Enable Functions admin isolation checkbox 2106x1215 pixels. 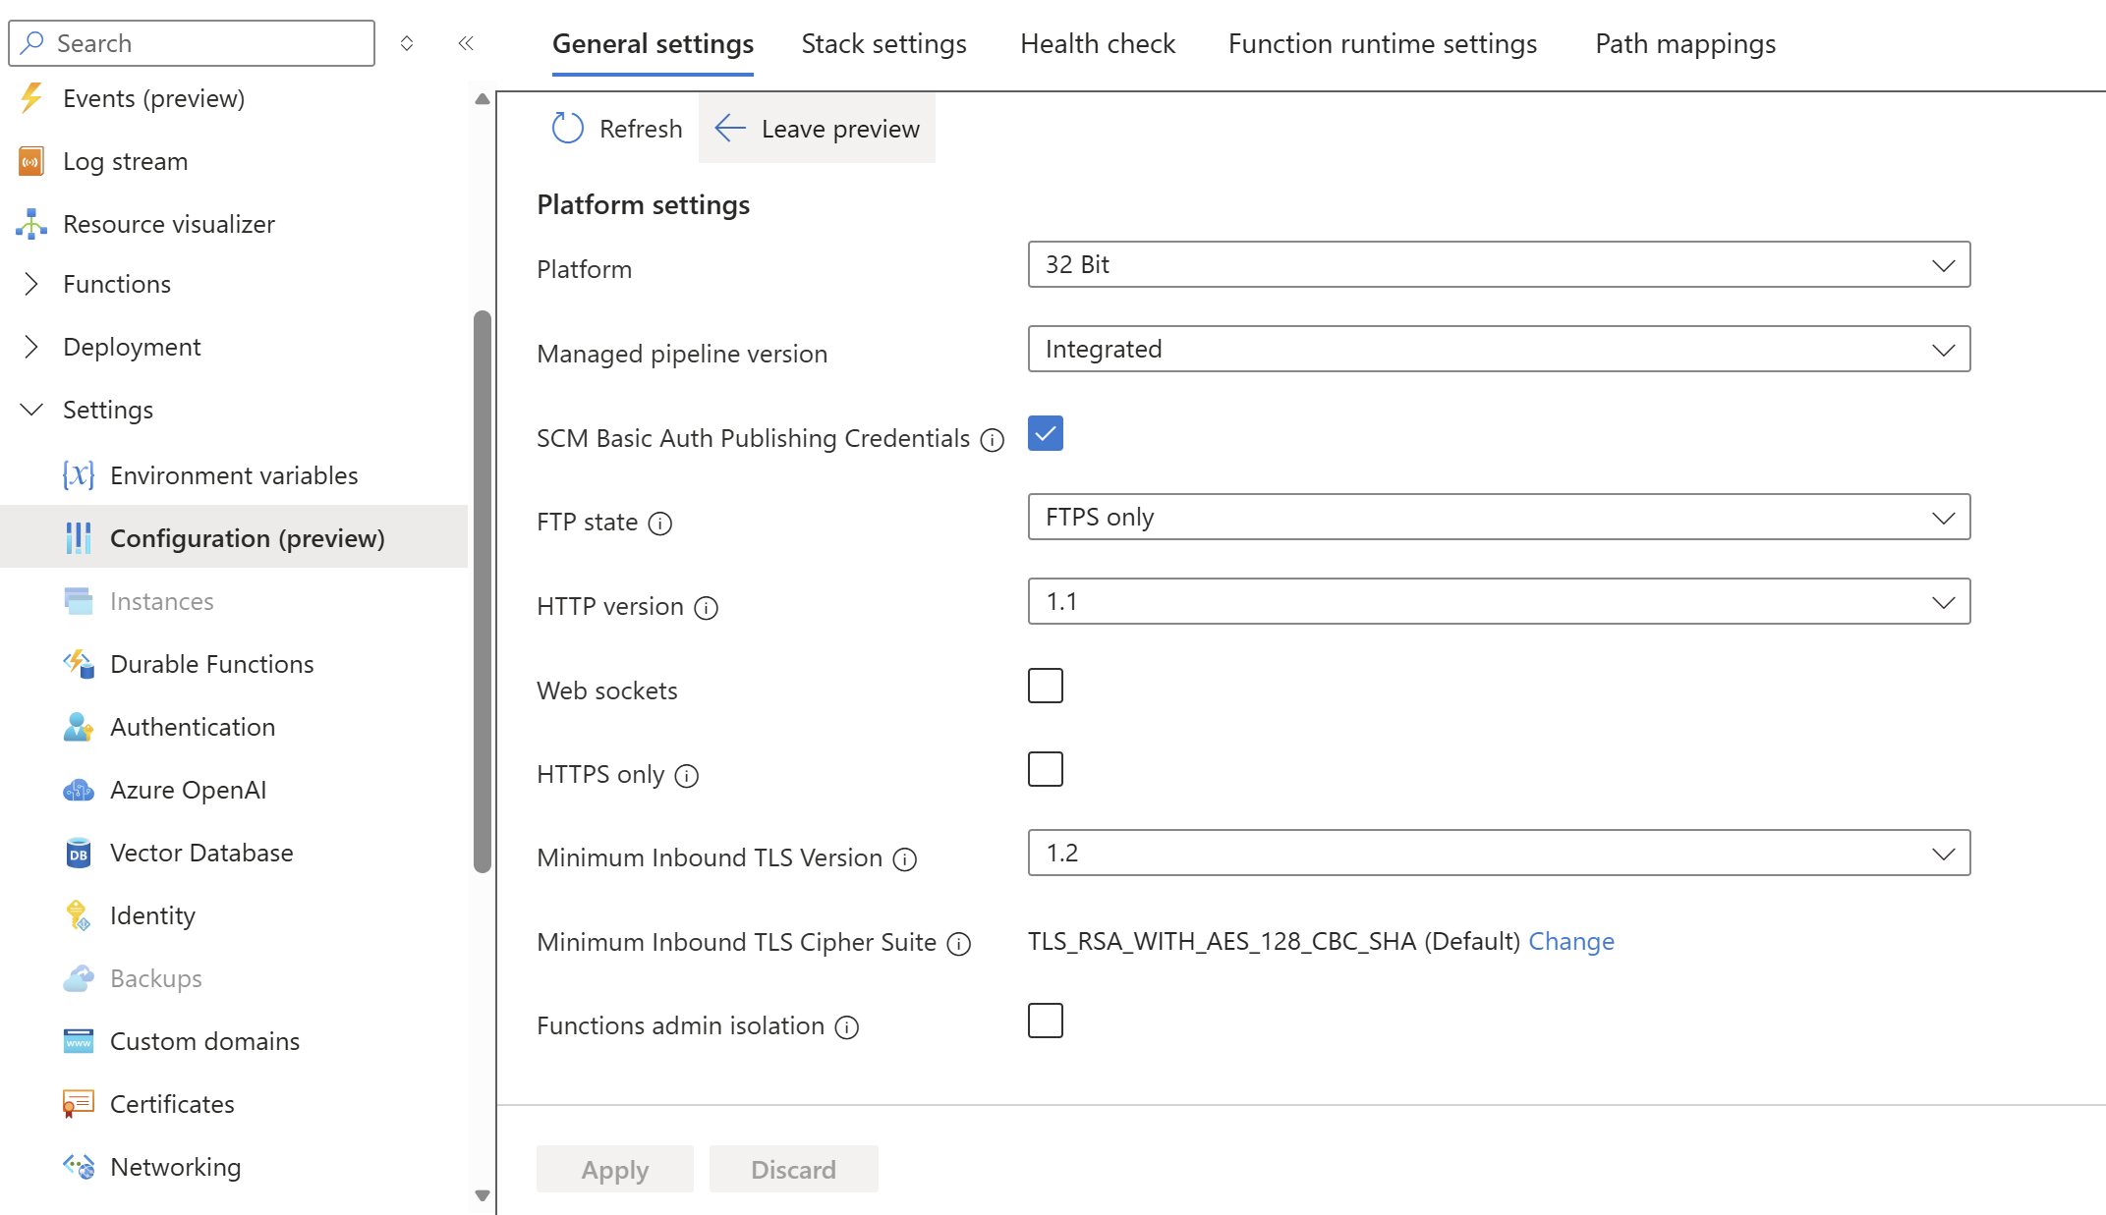click(x=1046, y=1021)
